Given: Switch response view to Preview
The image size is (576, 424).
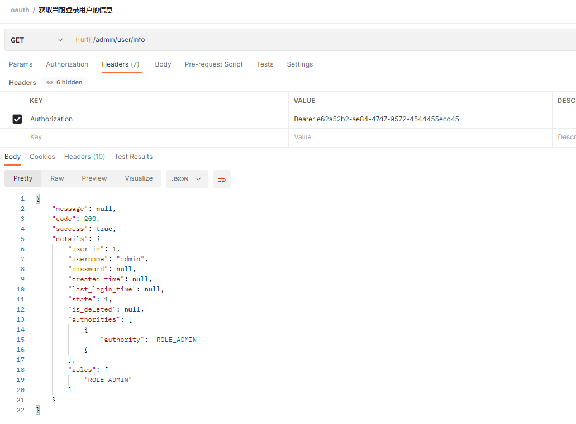Looking at the screenshot, I should pyautogui.click(x=94, y=178).
